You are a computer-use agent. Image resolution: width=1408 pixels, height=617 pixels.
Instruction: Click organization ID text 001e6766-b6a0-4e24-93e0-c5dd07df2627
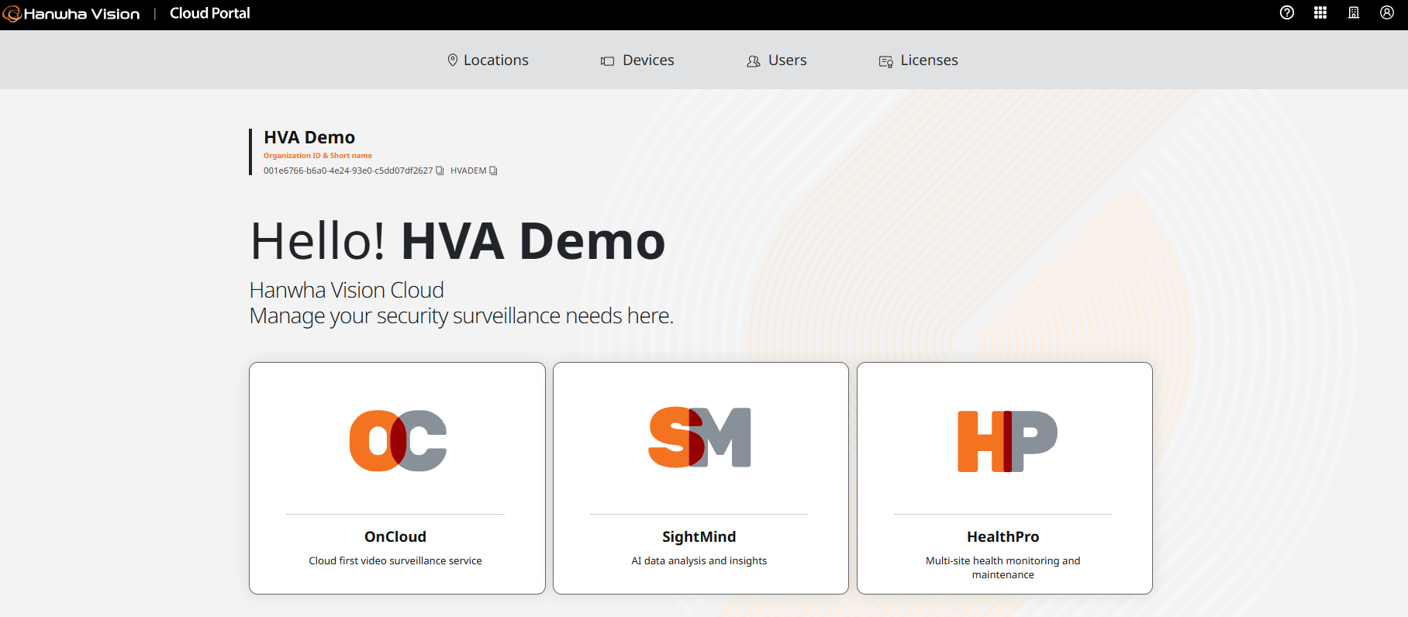348,171
